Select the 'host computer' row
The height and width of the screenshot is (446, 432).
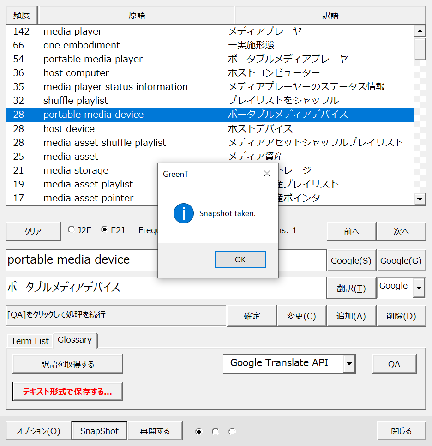(76, 73)
